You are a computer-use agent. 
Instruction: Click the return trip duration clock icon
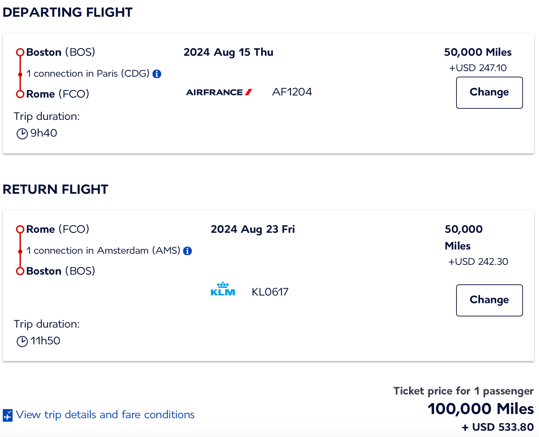22,341
